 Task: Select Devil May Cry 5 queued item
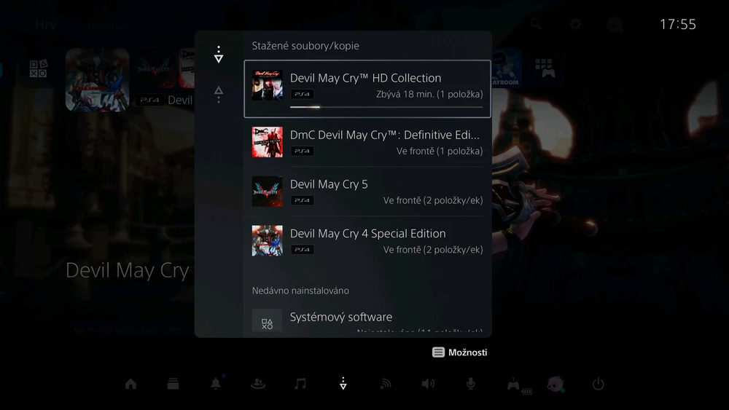point(367,192)
